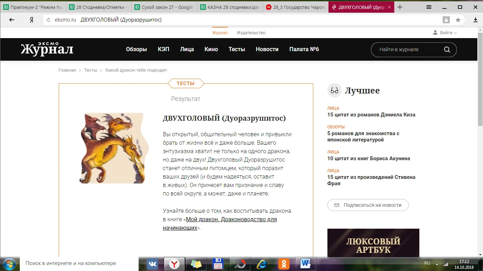The height and width of the screenshot is (271, 483).
Task: Switch to the 28_3 Государство tab
Action: point(295,7)
